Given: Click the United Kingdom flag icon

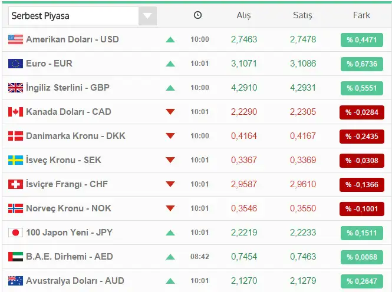Looking at the screenshot, I should (x=15, y=88).
